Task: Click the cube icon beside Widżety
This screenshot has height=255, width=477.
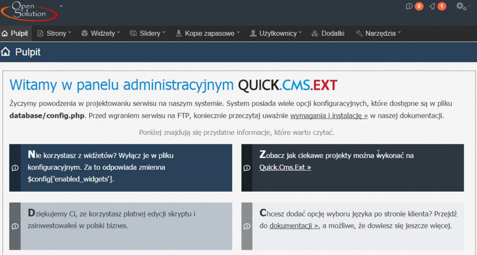Action: point(84,33)
